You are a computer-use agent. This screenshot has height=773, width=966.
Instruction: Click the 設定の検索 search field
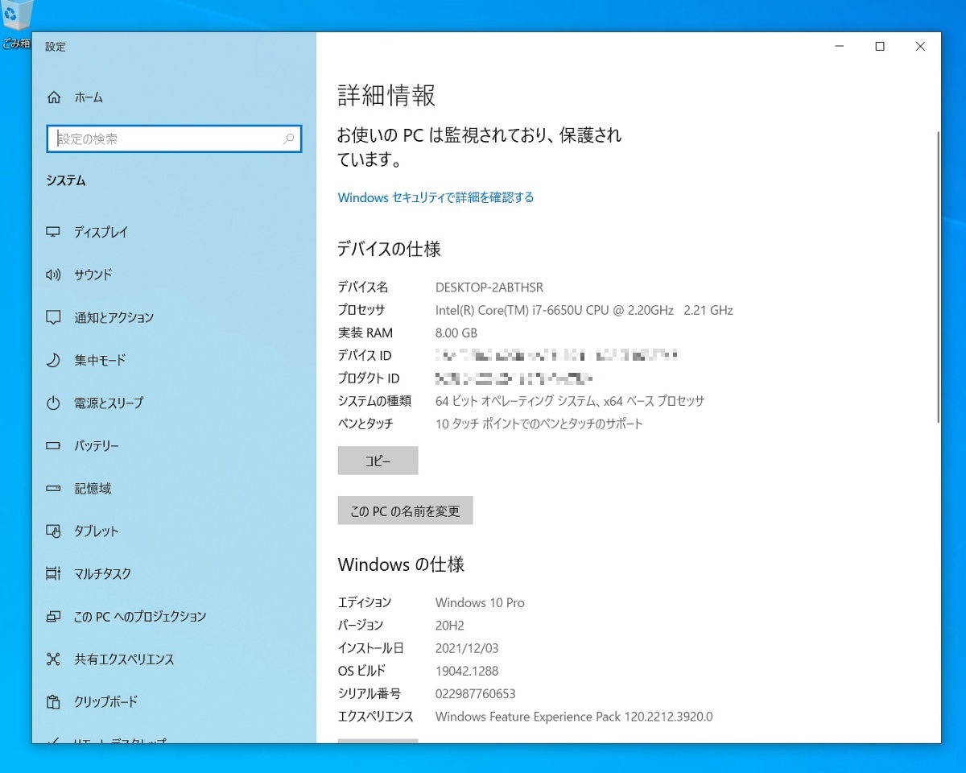[174, 138]
